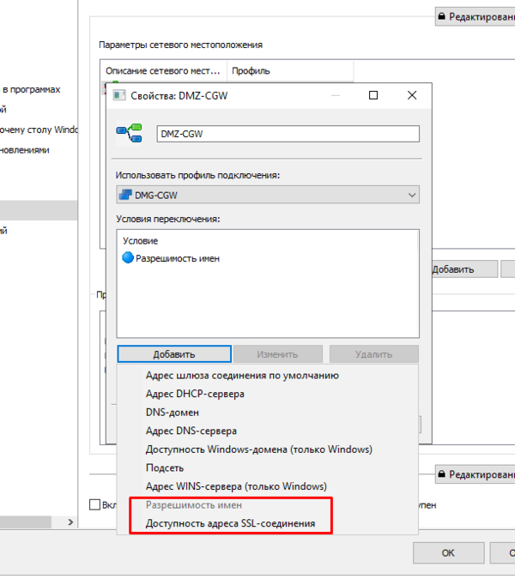515x579 pixels.
Task: Click the Добавить button in properties dialog
Action: click(x=174, y=354)
